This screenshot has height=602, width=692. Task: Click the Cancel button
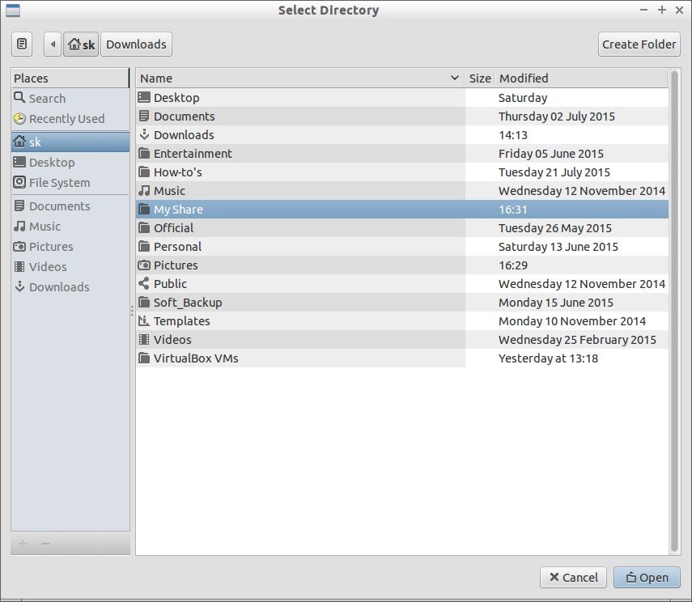click(x=573, y=577)
